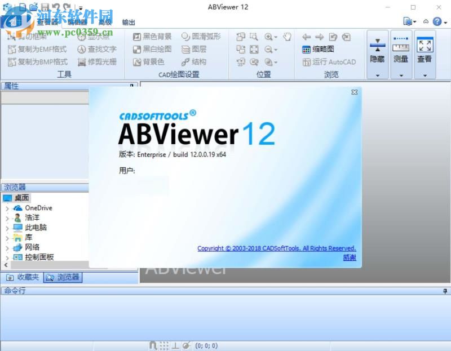Open the 输出 ribbon tab

click(x=127, y=22)
